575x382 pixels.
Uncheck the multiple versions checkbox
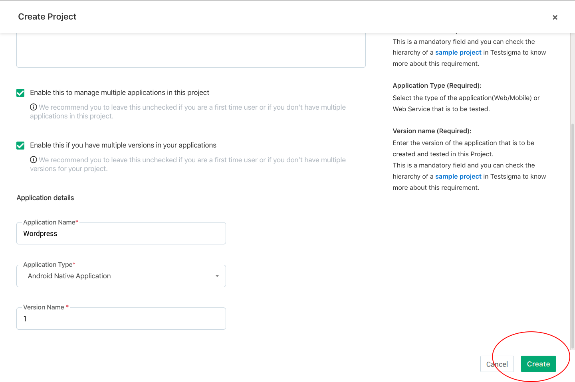tap(20, 146)
